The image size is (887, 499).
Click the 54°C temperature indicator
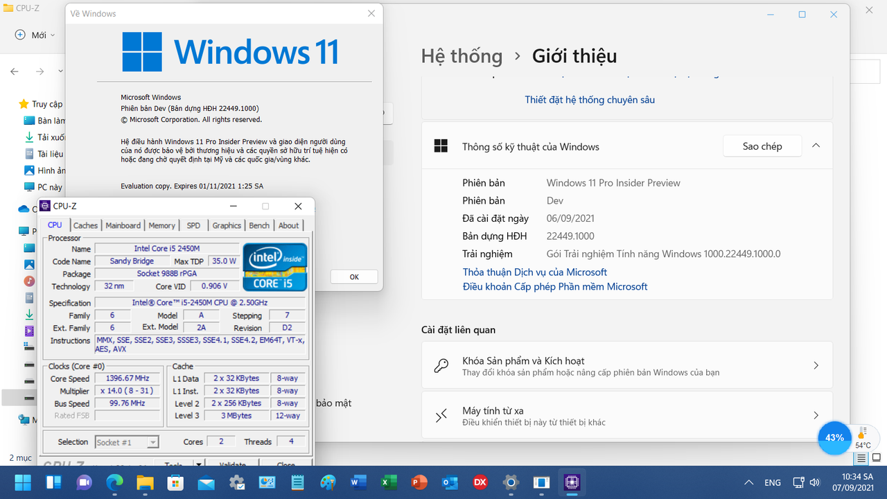pos(863,438)
